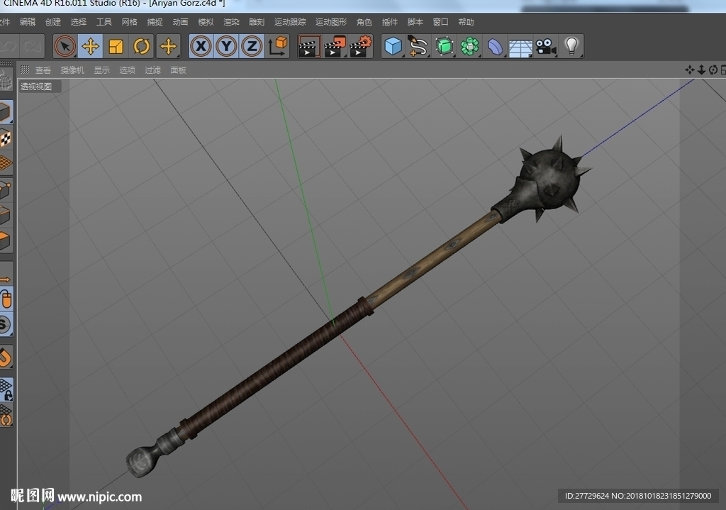Click the 透视视图 viewport label
The height and width of the screenshot is (510, 726).
coord(37,87)
